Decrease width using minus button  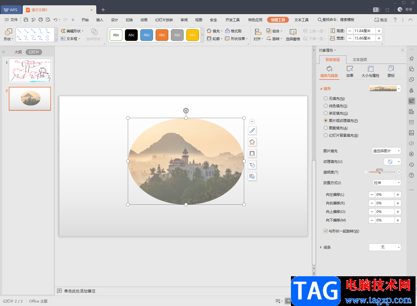[x=350, y=38]
